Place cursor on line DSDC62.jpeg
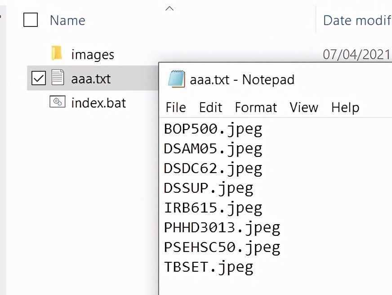The height and width of the screenshot is (295, 392). 213,169
